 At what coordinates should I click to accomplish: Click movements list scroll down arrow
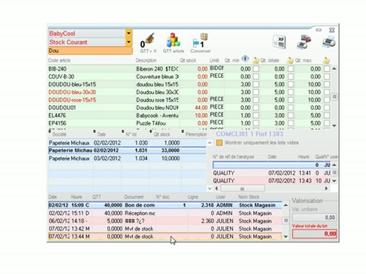[x=286, y=237]
